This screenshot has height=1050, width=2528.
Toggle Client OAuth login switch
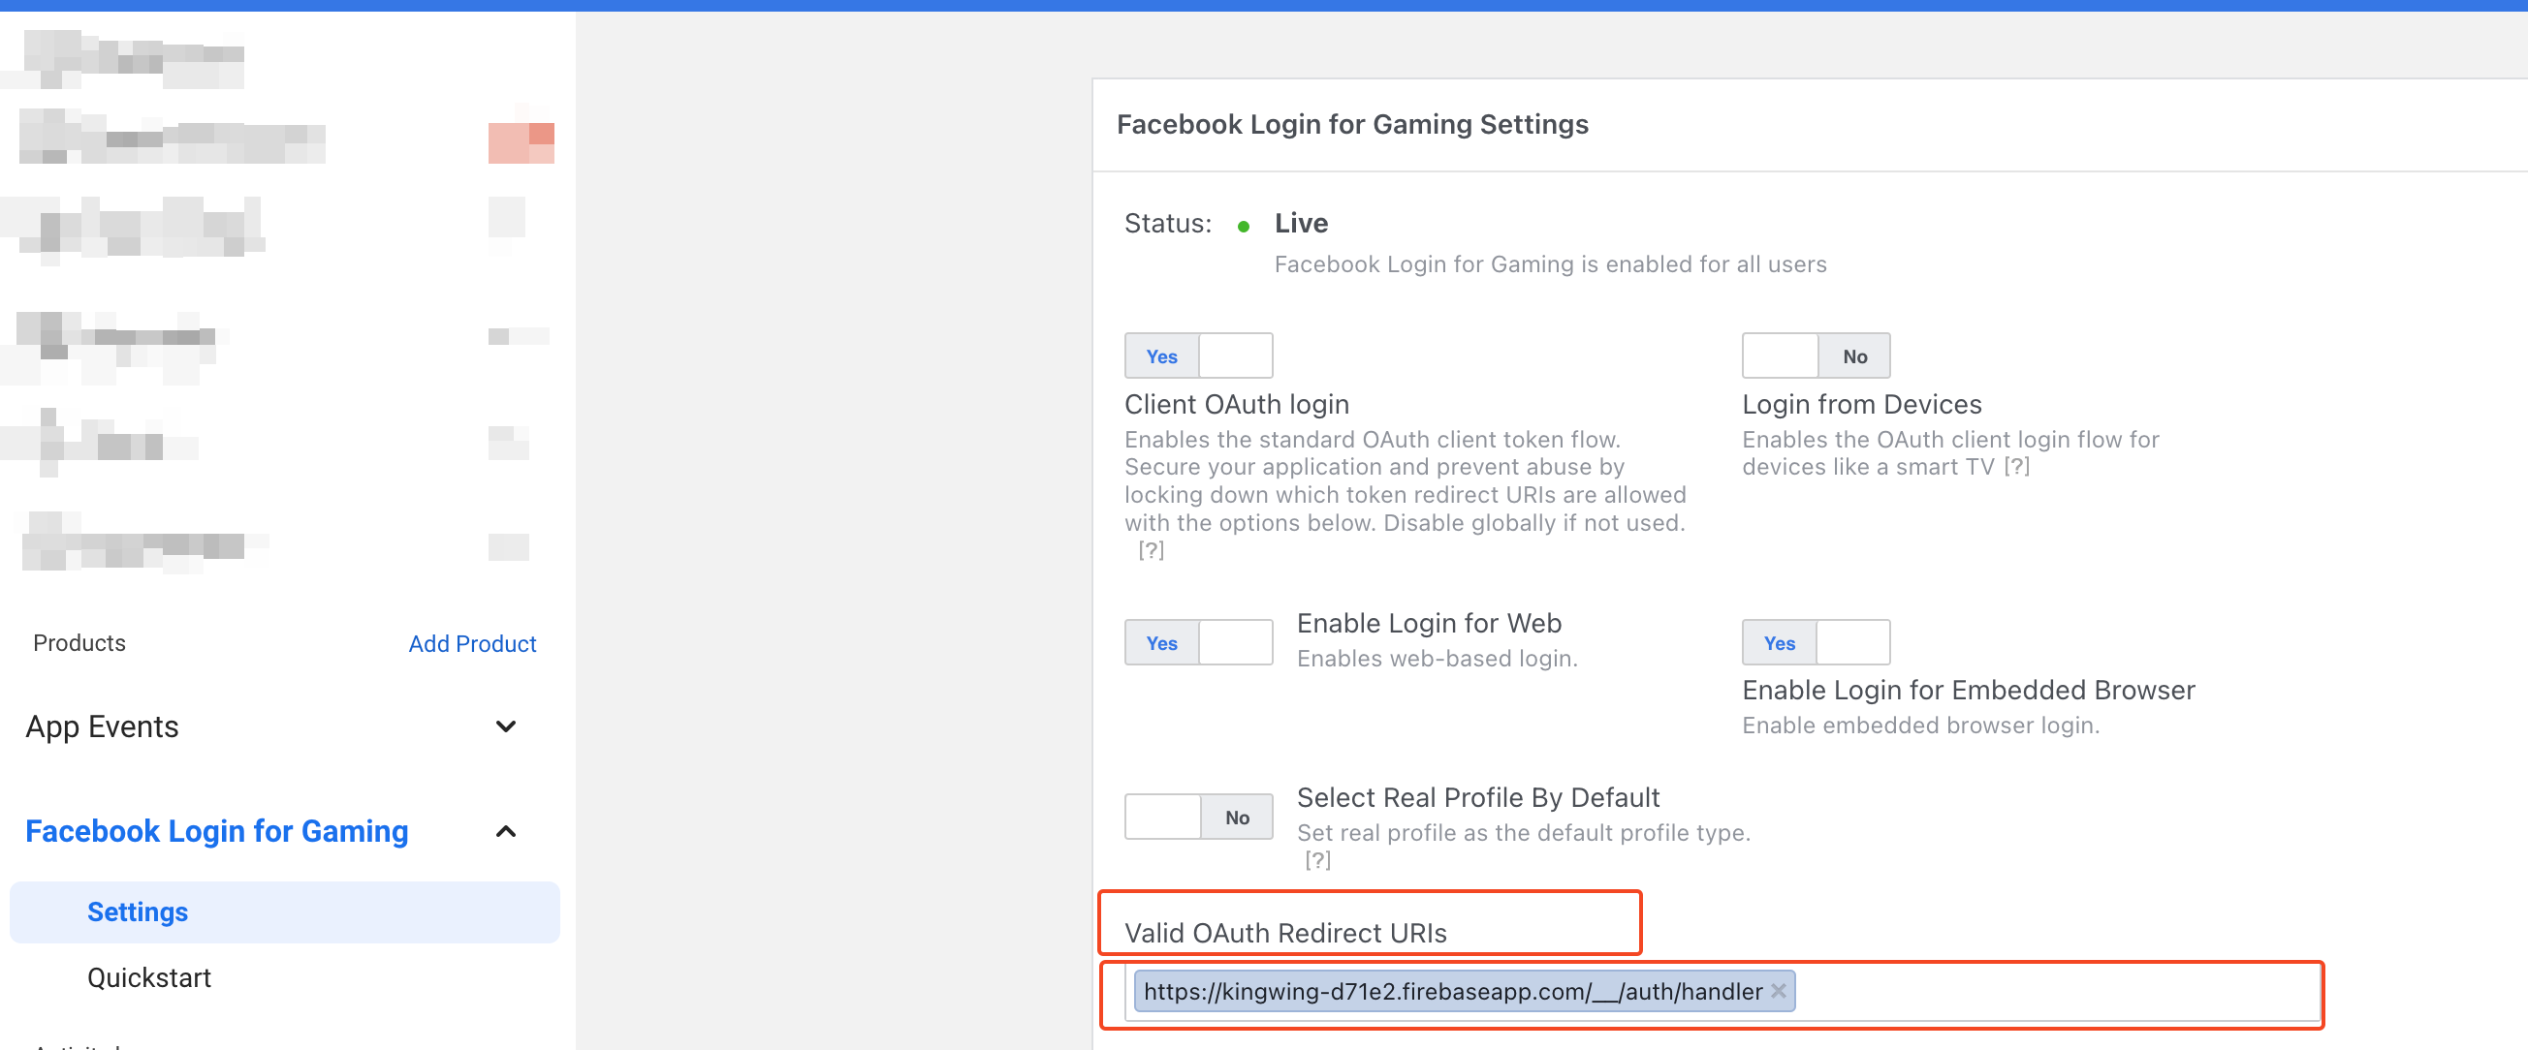[x=1197, y=355]
